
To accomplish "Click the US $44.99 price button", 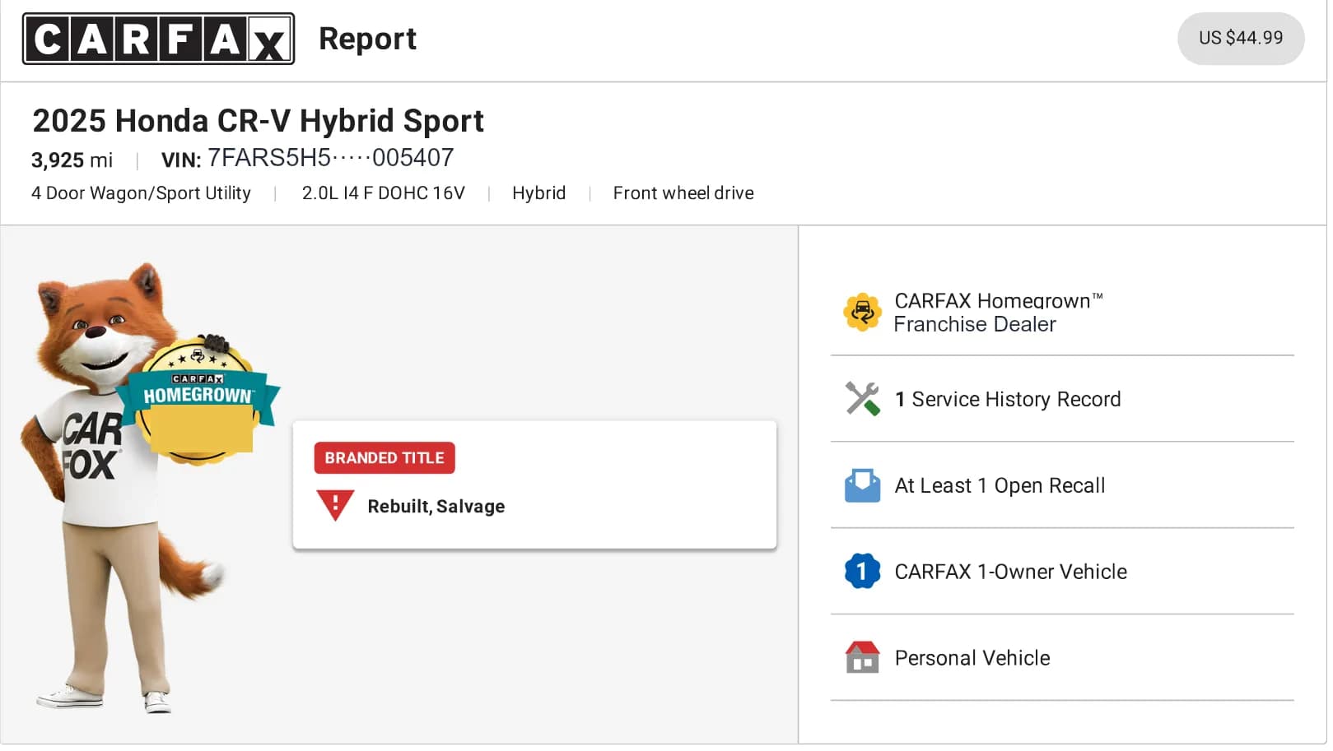I will (x=1240, y=38).
